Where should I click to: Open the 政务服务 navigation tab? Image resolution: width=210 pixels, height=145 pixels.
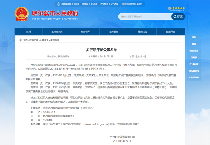tap(114, 31)
